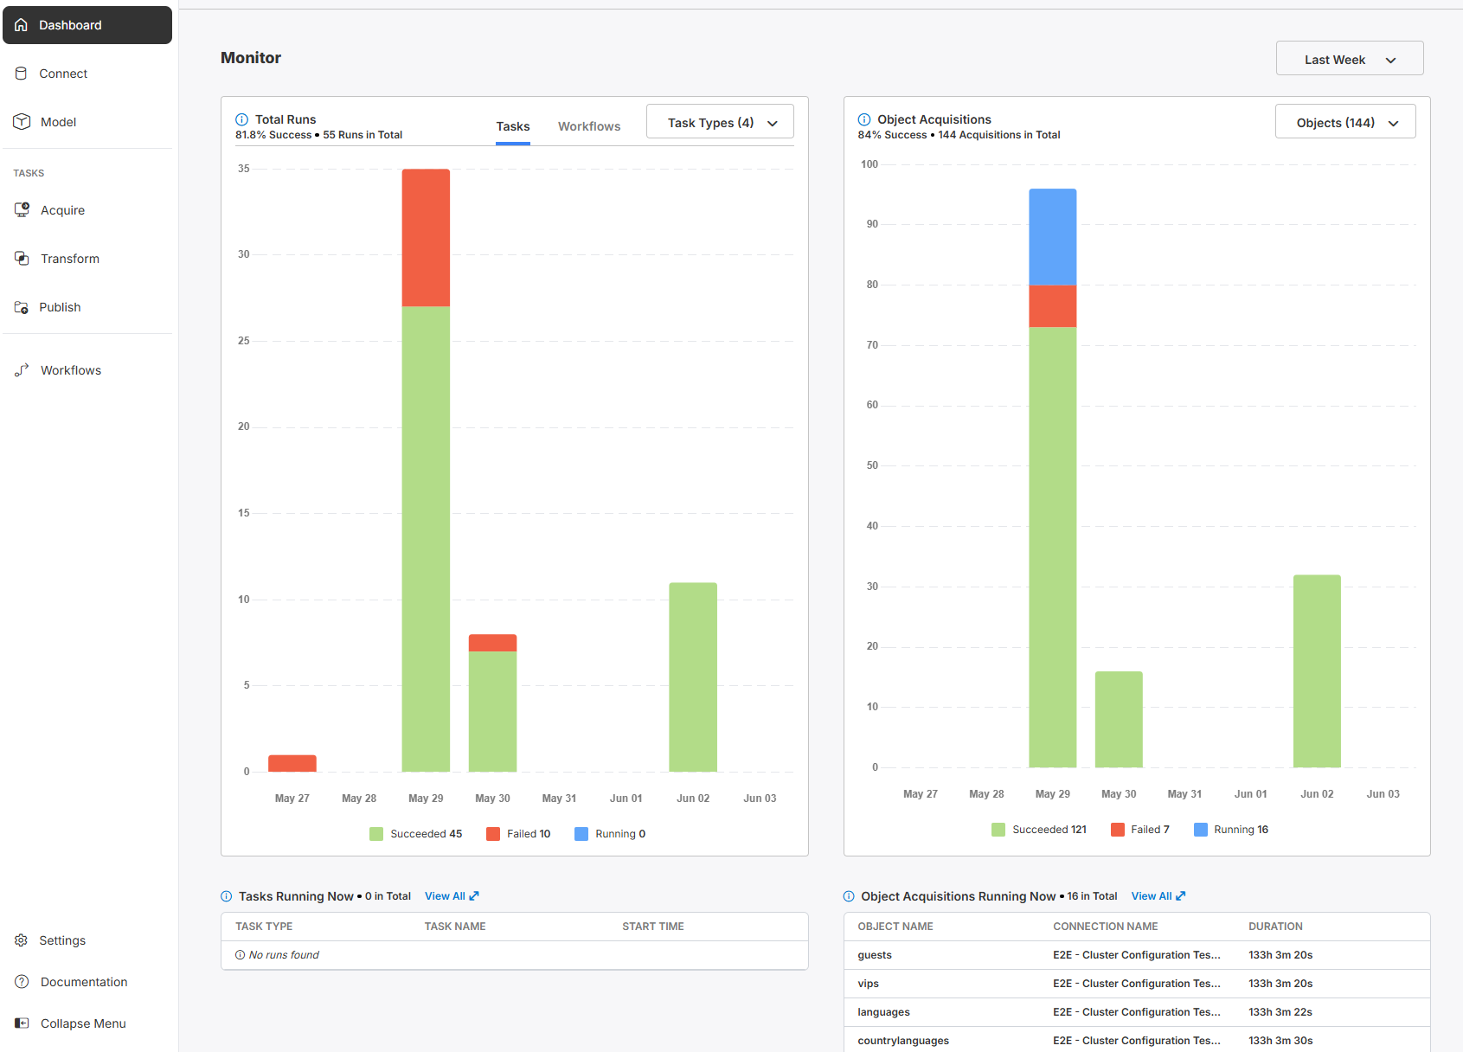The height and width of the screenshot is (1052, 1463).
Task: Open the Last Week time range dropdown
Action: point(1350,59)
